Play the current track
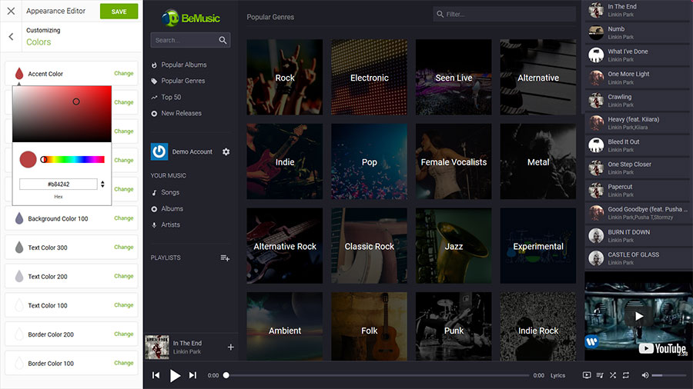Screen dimensions: 693x389 [175, 375]
